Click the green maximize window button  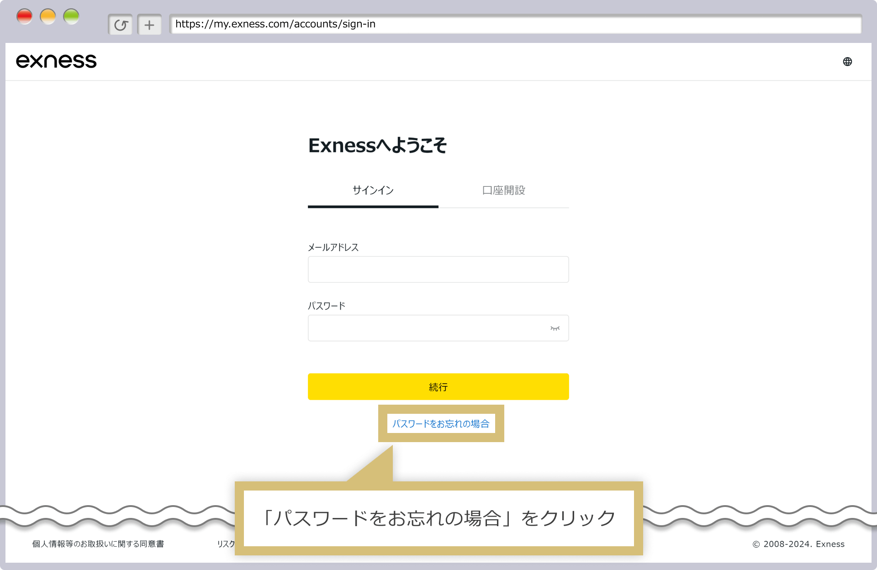coord(71,16)
